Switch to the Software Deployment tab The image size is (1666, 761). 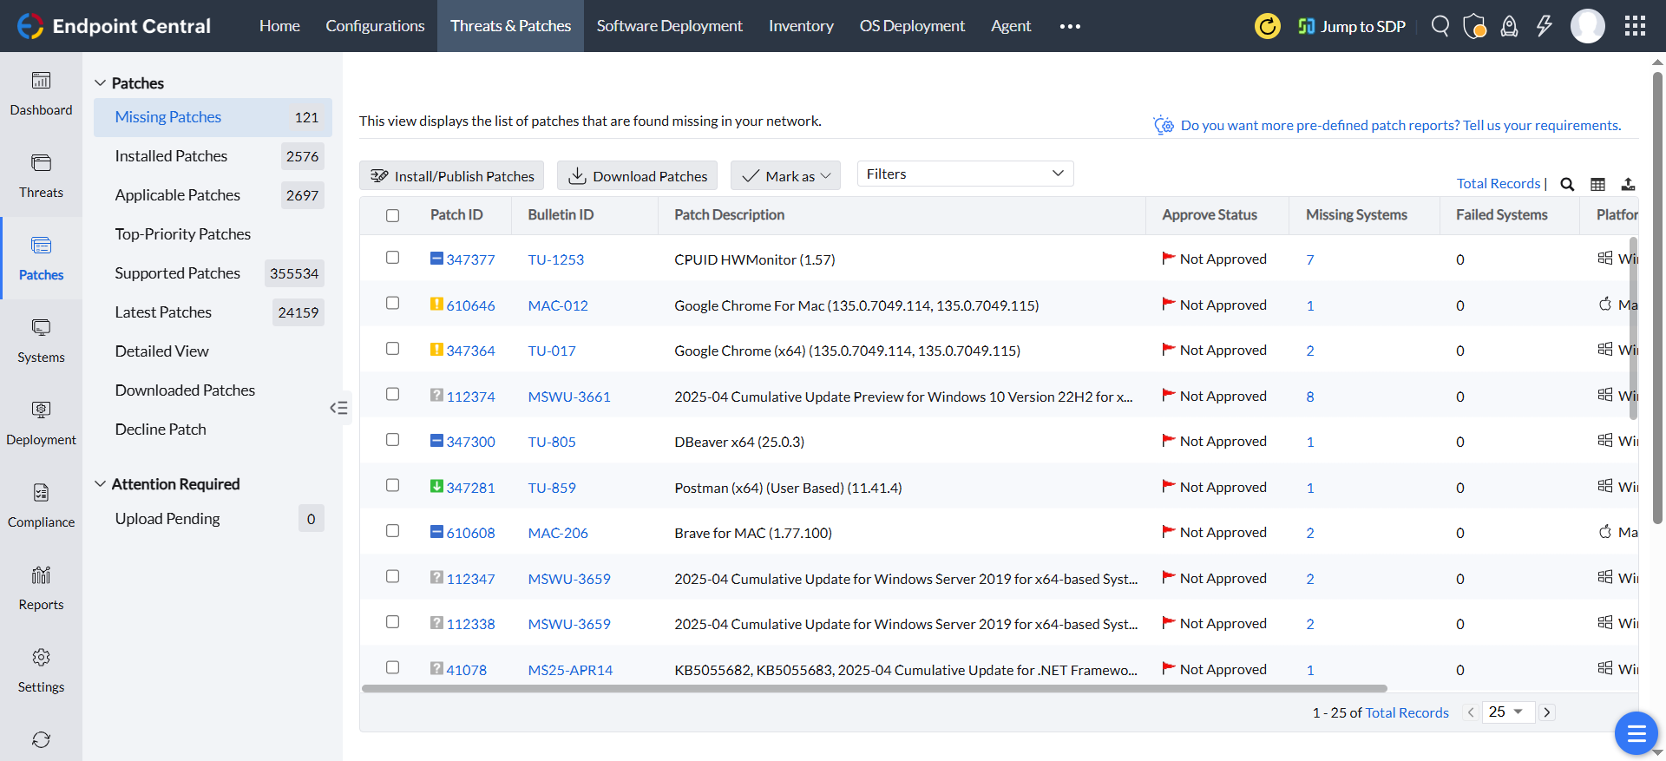point(669,26)
